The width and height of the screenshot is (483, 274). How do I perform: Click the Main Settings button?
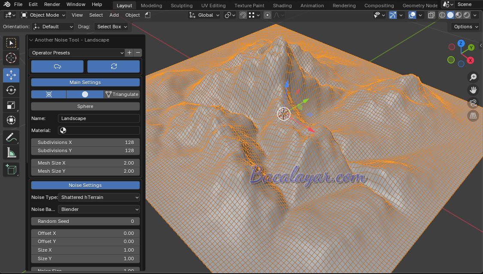tap(85, 82)
